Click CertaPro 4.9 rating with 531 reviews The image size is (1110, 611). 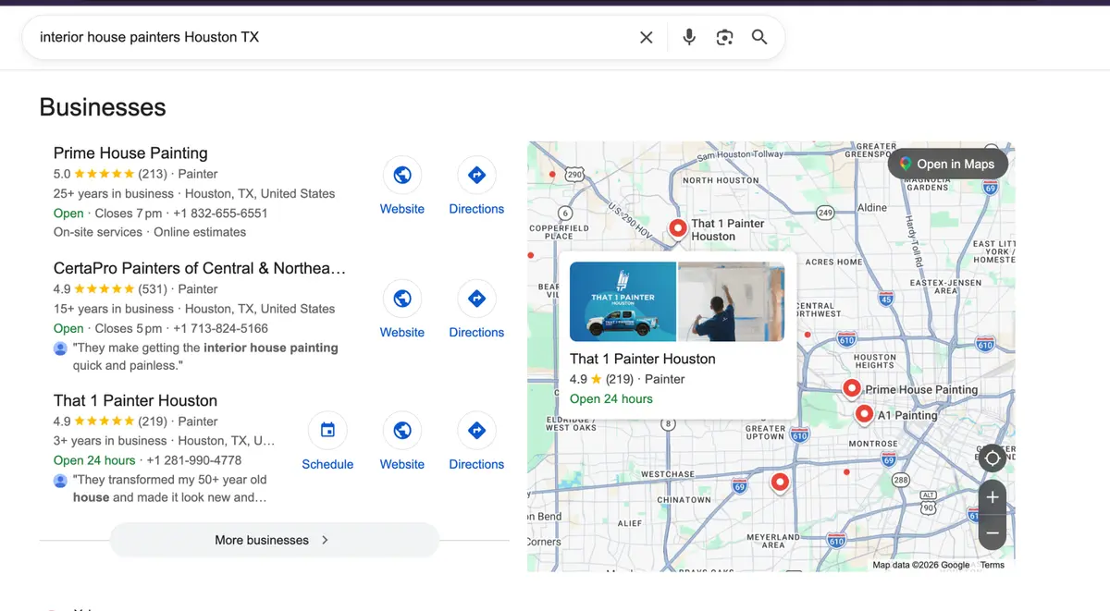click(x=110, y=289)
